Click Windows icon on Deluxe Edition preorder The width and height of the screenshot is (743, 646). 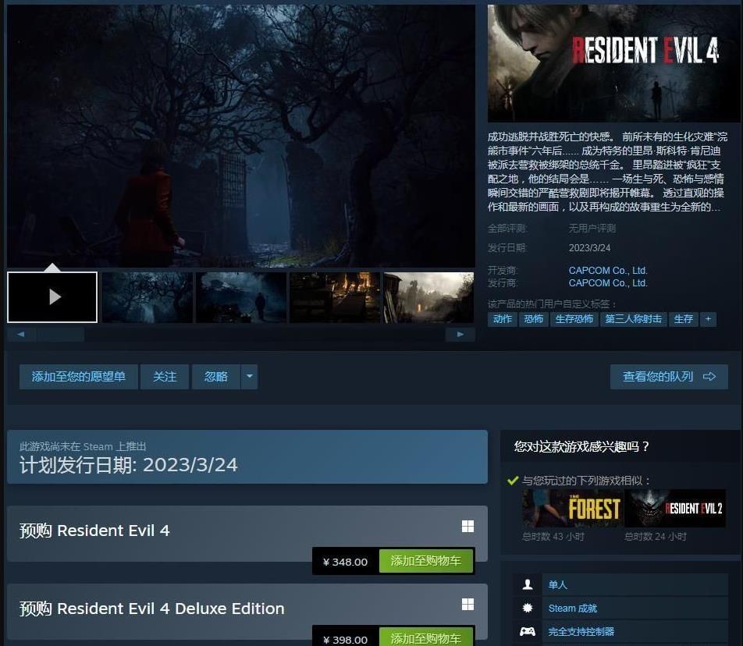(467, 605)
